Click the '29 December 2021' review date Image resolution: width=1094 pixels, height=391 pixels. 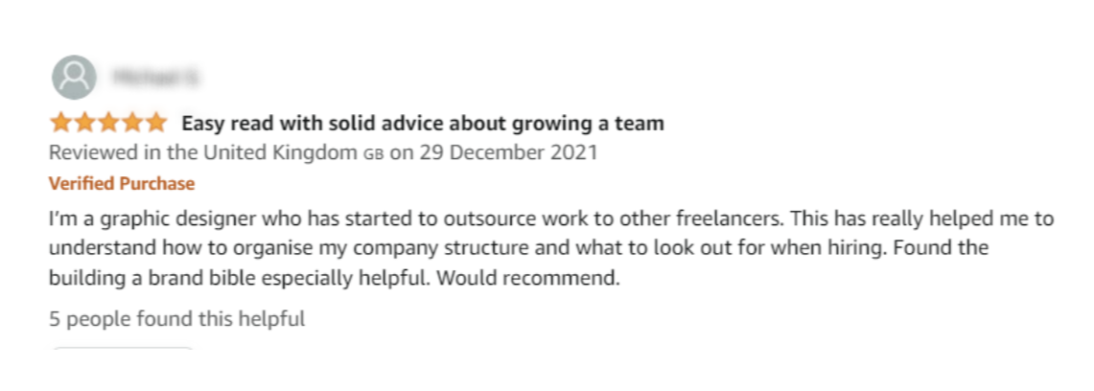(x=508, y=152)
